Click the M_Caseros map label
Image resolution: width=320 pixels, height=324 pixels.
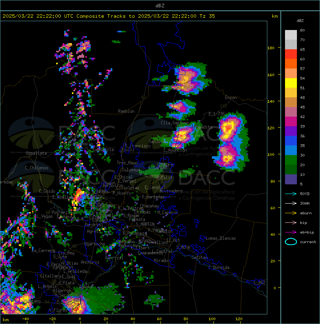point(168,212)
